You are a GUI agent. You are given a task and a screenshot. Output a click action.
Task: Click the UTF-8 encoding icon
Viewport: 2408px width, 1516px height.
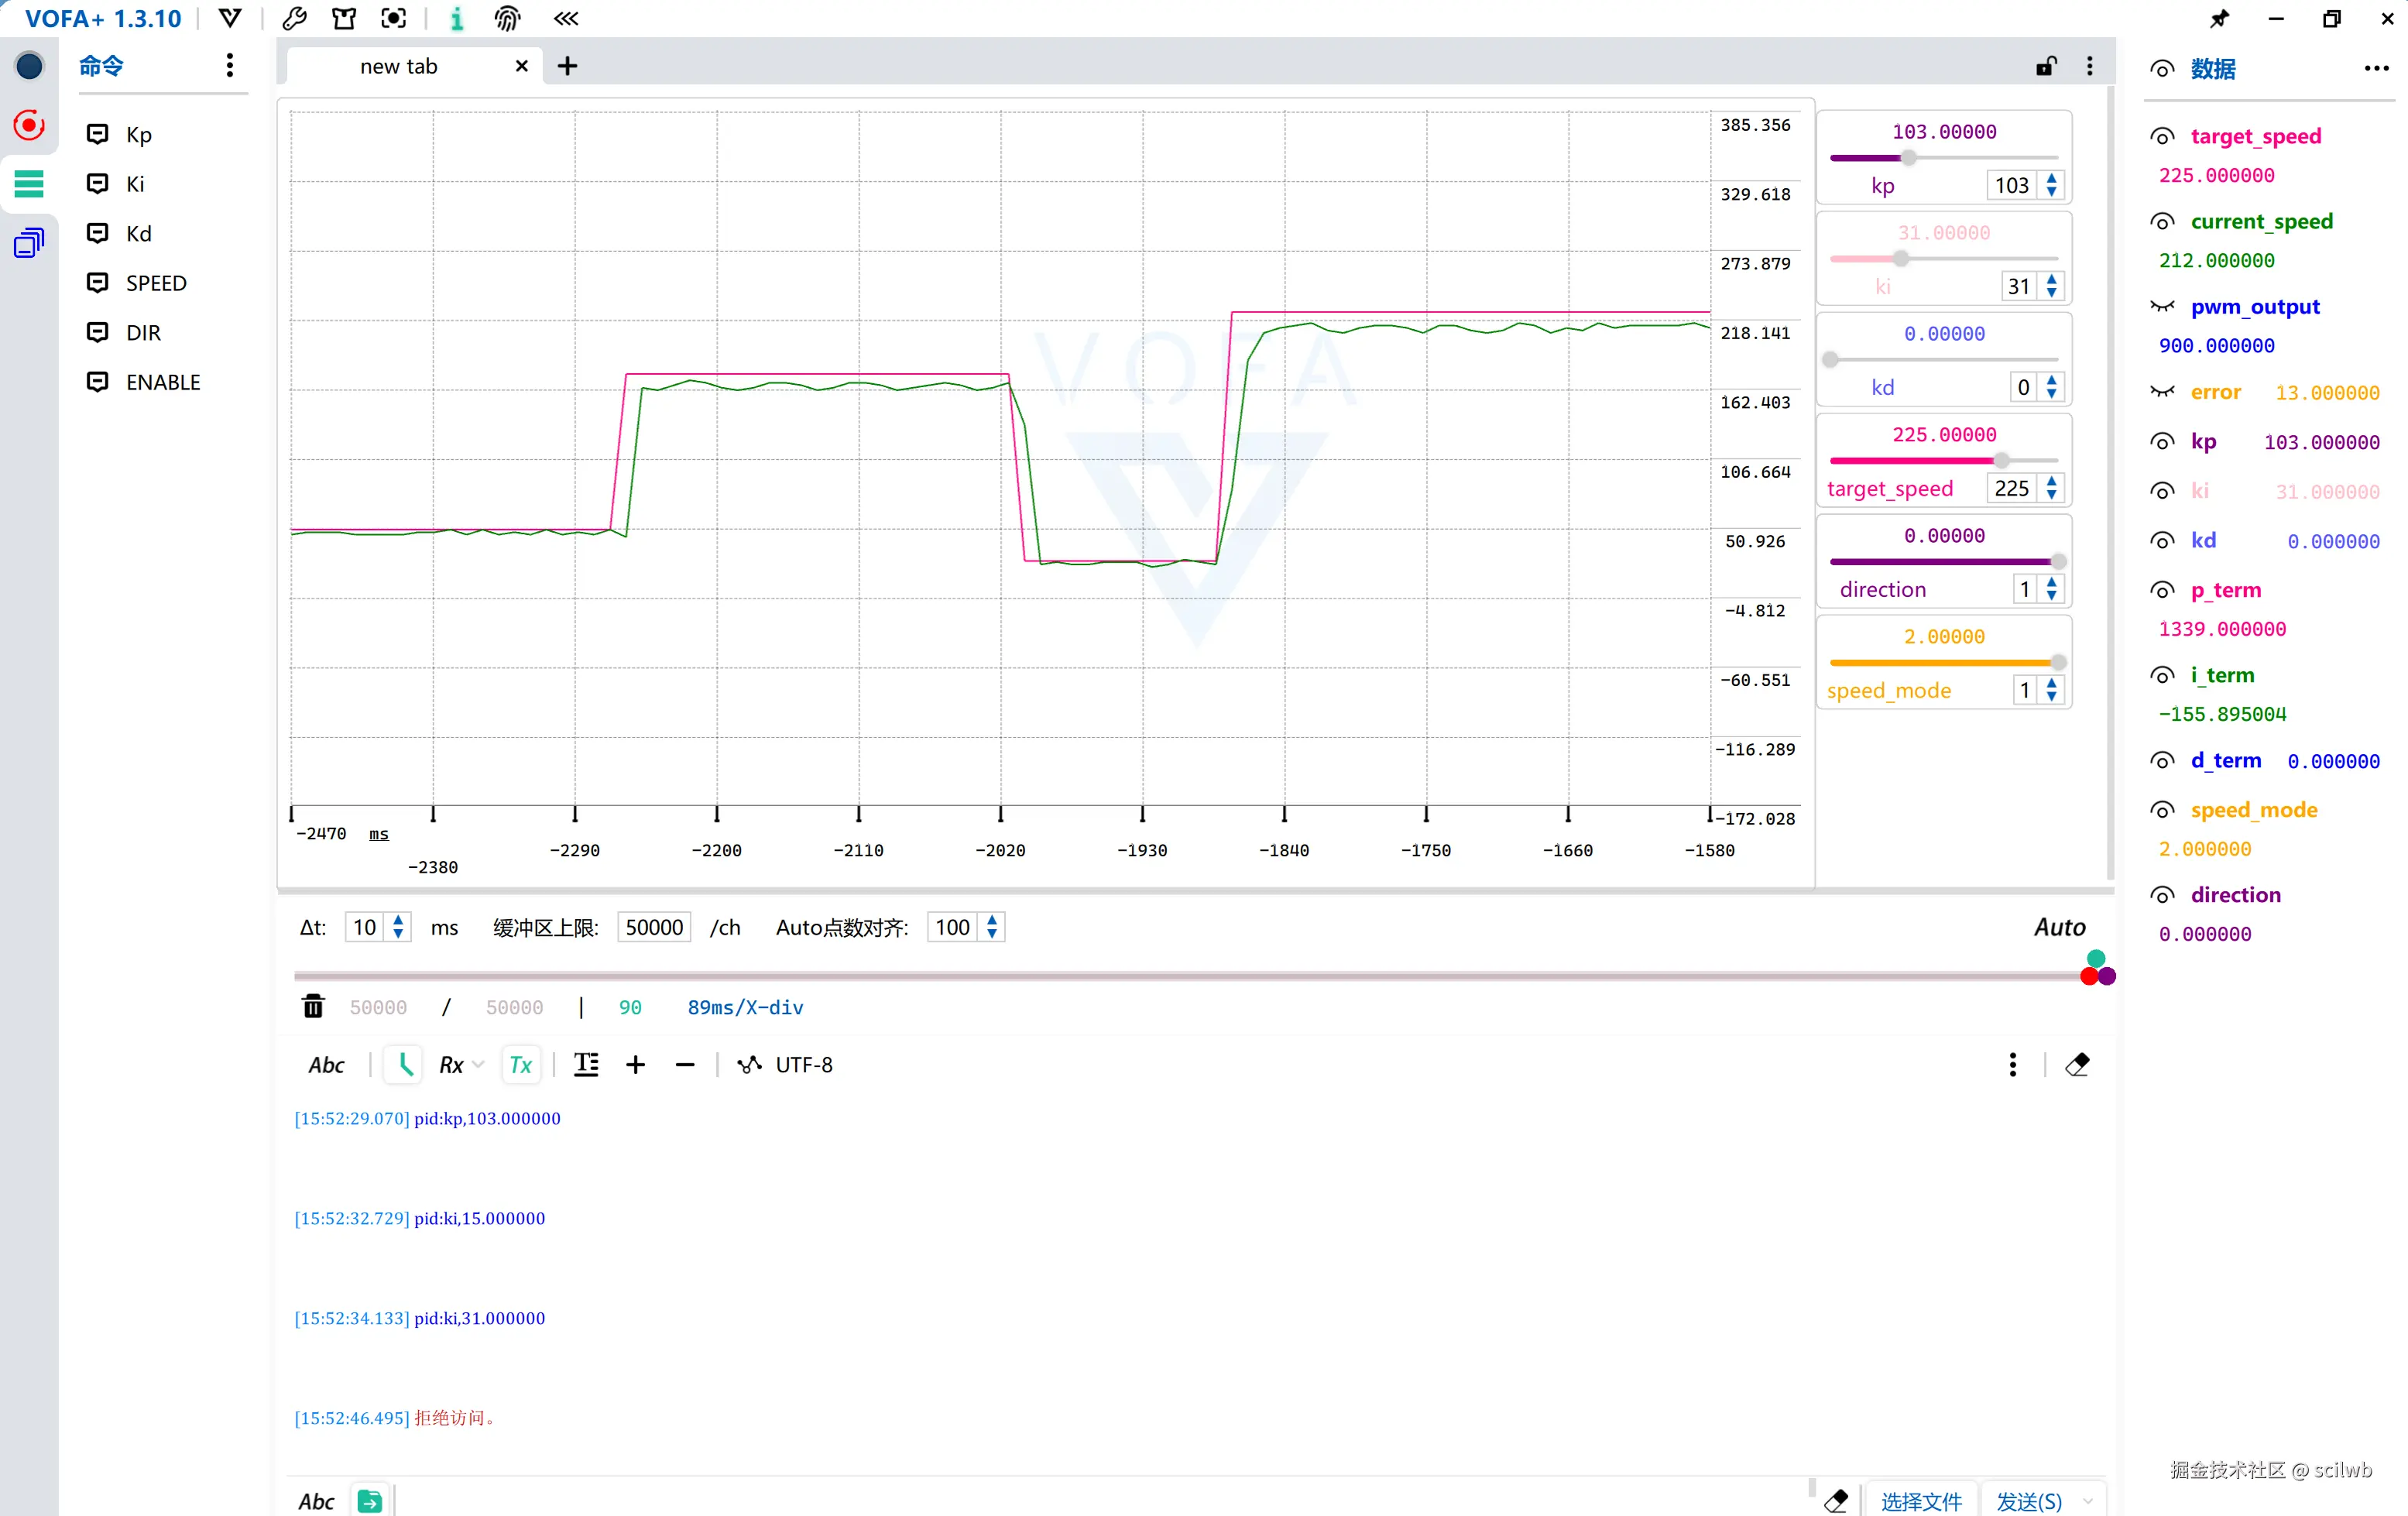tap(749, 1064)
